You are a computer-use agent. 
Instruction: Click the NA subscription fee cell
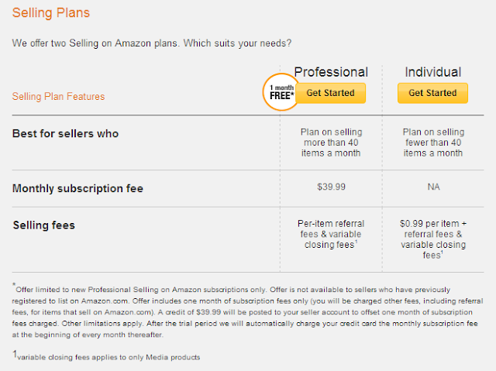coord(433,187)
